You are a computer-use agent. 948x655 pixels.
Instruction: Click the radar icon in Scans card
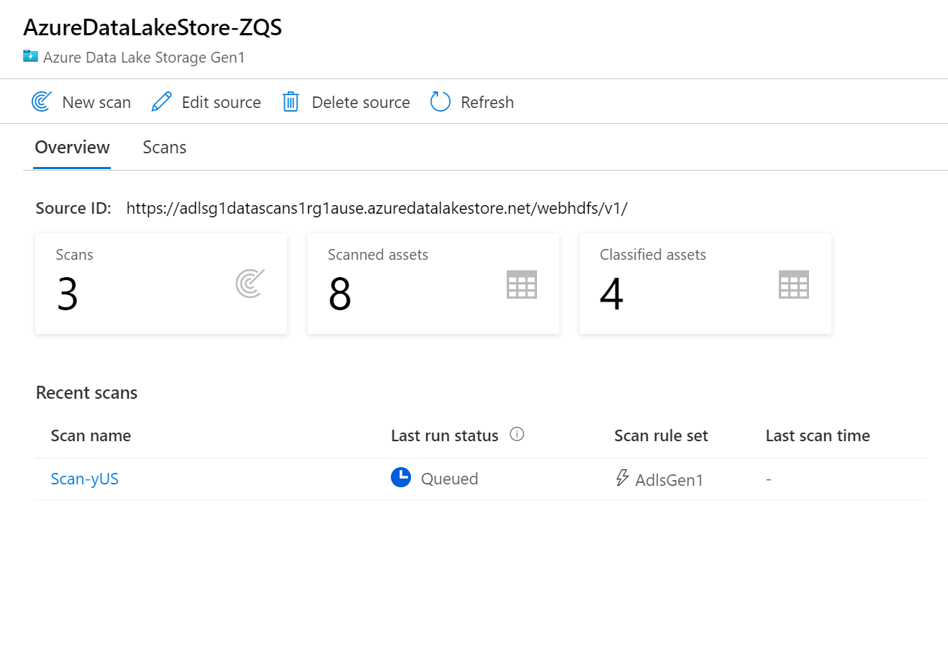click(250, 284)
